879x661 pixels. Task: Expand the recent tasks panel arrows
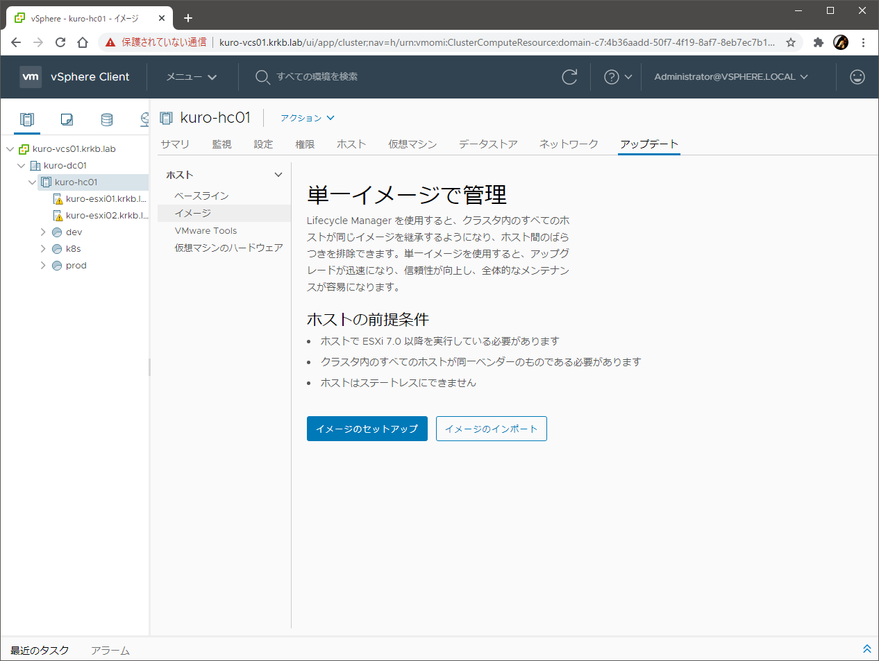[867, 649]
